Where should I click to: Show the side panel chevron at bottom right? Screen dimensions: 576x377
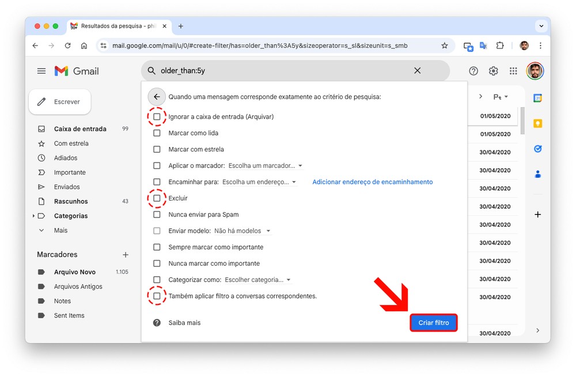pos(537,330)
